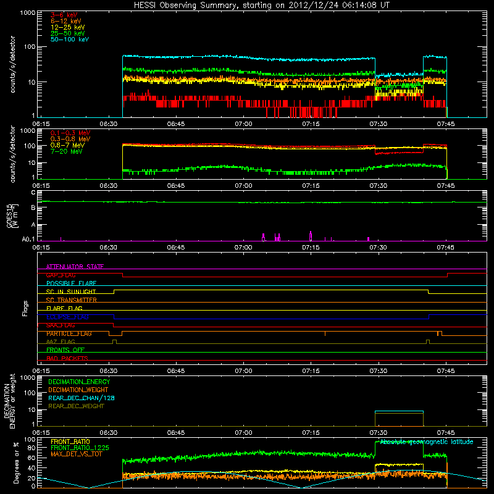Click the REAR_DEC_CHAN/128 legend label

[82, 398]
